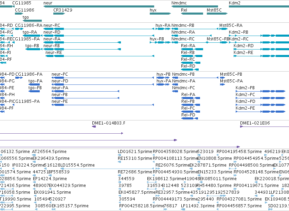This screenshot has height=211, width=289.
Task: Click transcript Kdm2-RE label
Action: tap(243, 53)
